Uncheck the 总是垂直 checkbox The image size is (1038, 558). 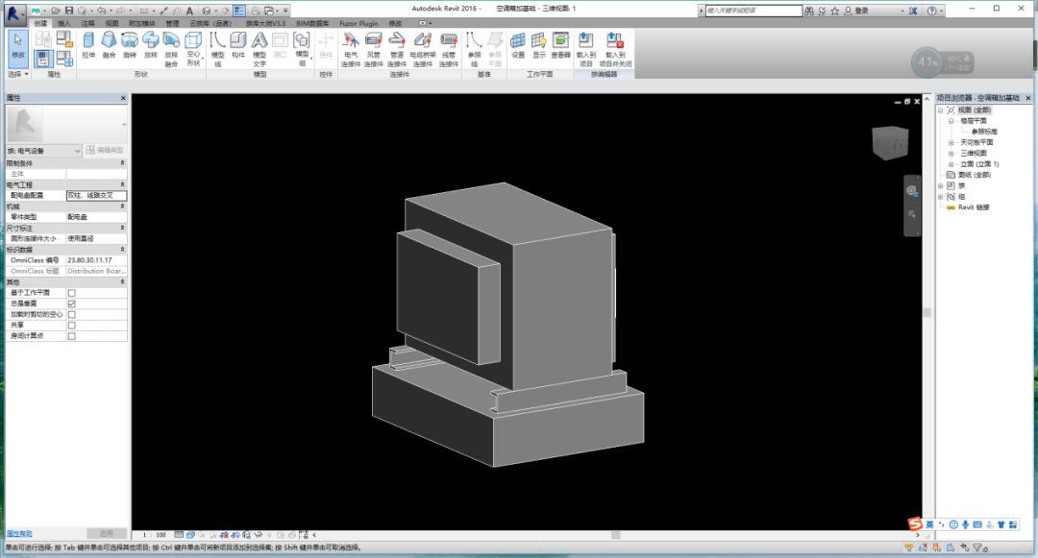pos(71,303)
